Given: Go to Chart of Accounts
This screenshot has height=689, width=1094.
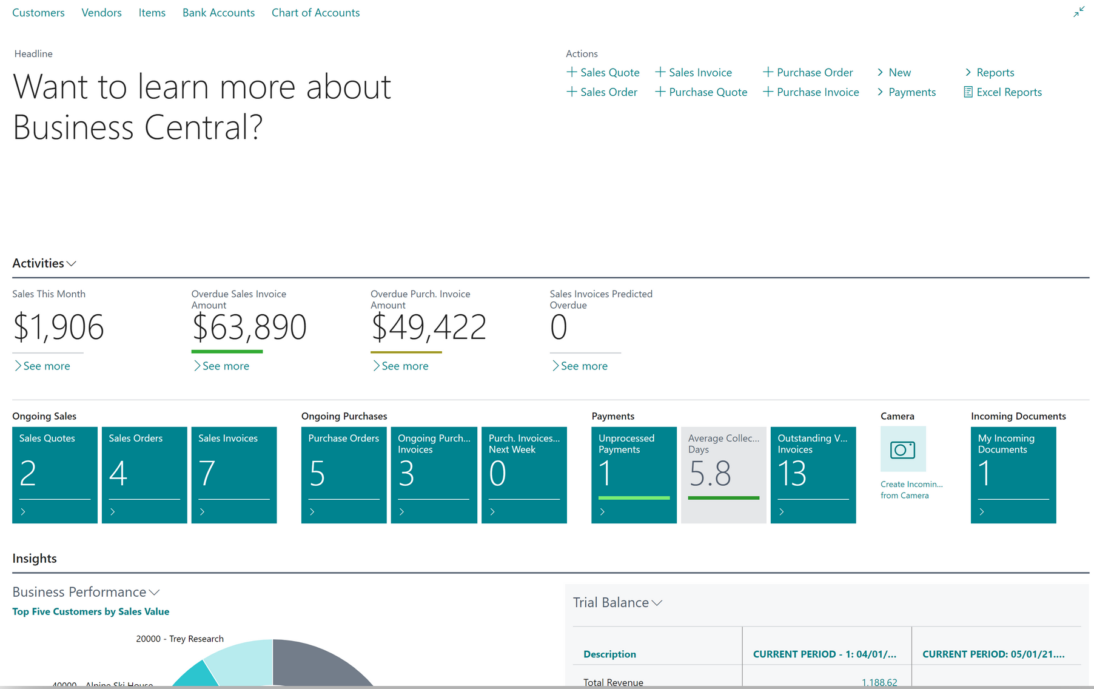Looking at the screenshot, I should click(315, 13).
